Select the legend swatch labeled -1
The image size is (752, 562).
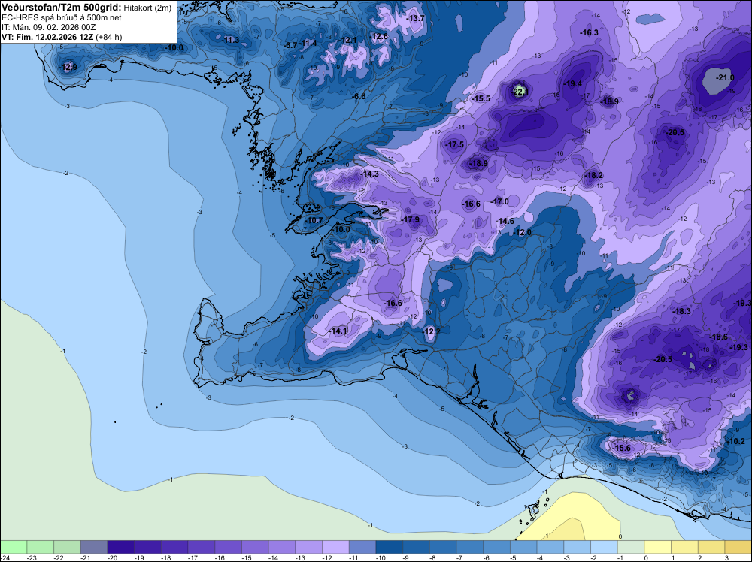pos(631,547)
